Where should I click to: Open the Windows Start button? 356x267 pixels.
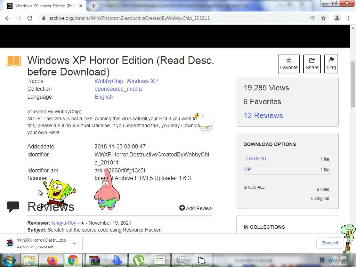(8, 260)
